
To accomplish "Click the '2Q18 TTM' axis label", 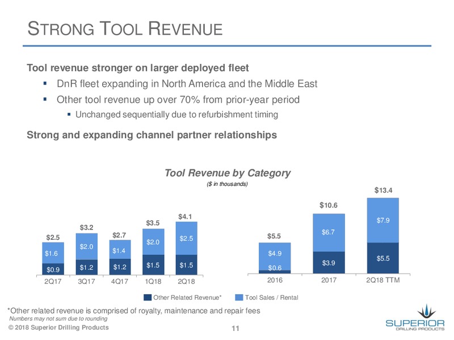I will coord(382,280).
